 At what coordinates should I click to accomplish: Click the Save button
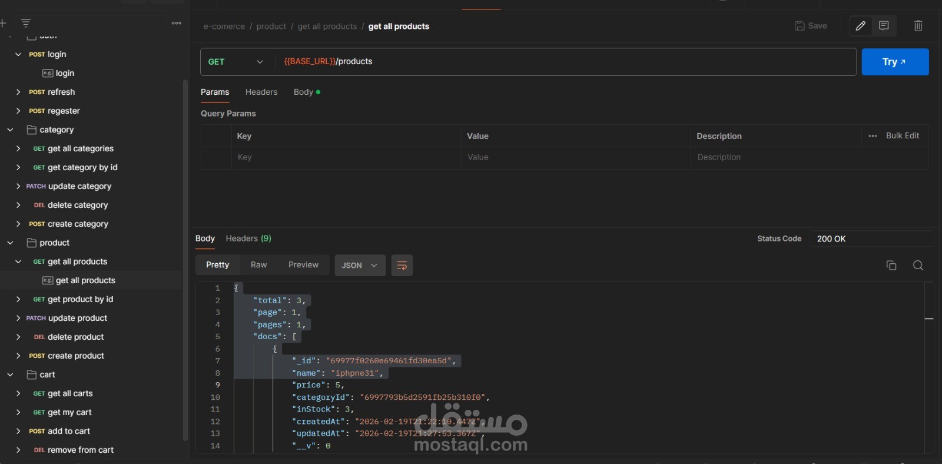pos(811,26)
